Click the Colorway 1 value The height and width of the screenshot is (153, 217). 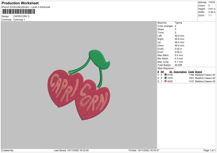coord(19,19)
